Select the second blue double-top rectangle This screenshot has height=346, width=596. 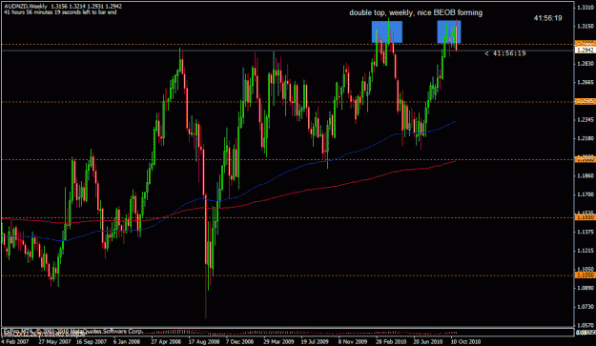tap(449, 31)
